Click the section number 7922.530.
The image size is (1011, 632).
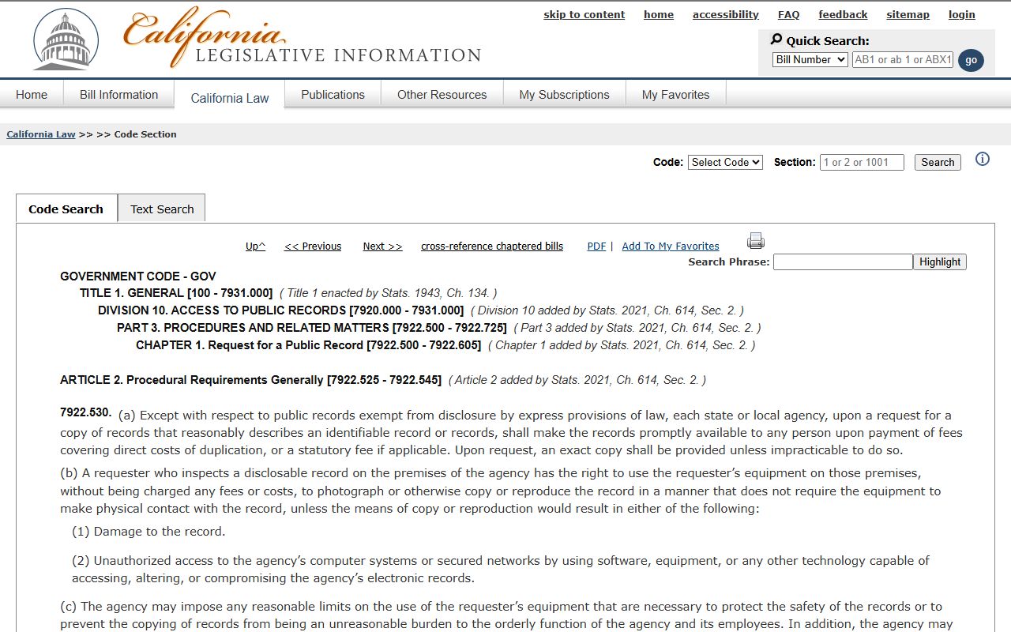tap(86, 413)
